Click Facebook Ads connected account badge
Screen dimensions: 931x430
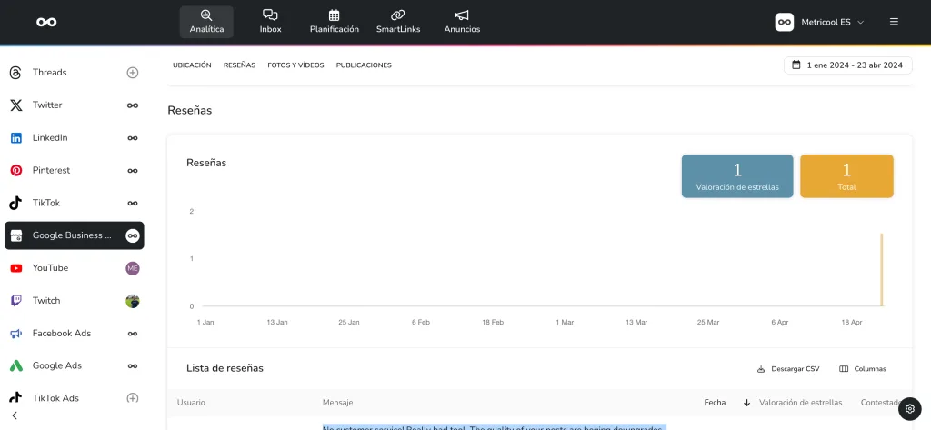click(133, 334)
